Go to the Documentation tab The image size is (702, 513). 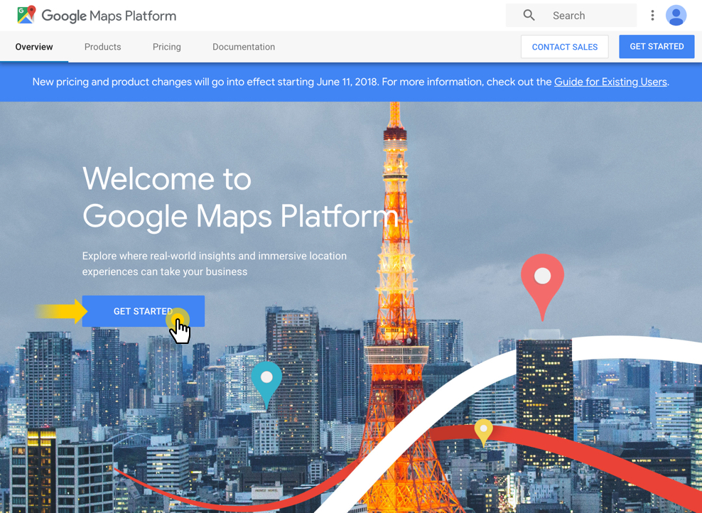(x=244, y=47)
